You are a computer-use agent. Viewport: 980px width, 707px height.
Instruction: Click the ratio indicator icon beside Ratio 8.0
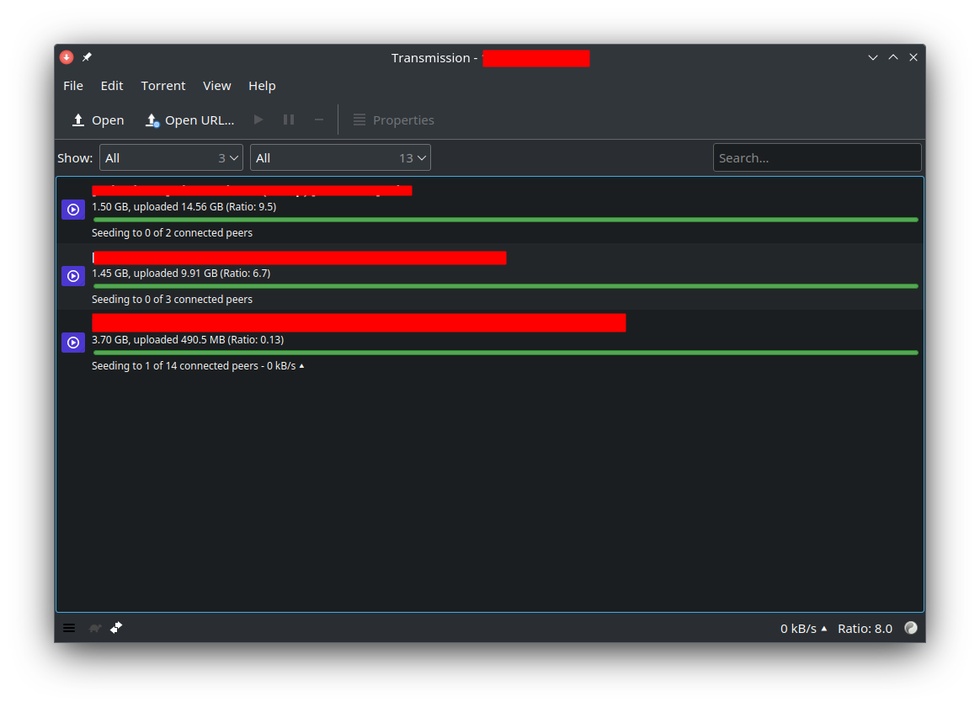coord(910,628)
